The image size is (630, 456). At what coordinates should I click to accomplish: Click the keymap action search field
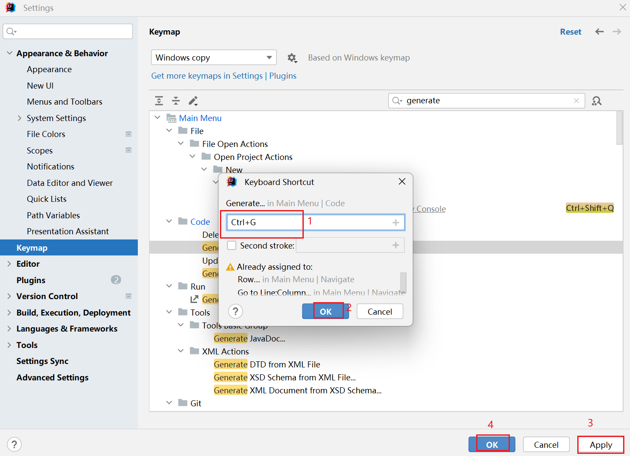click(487, 101)
